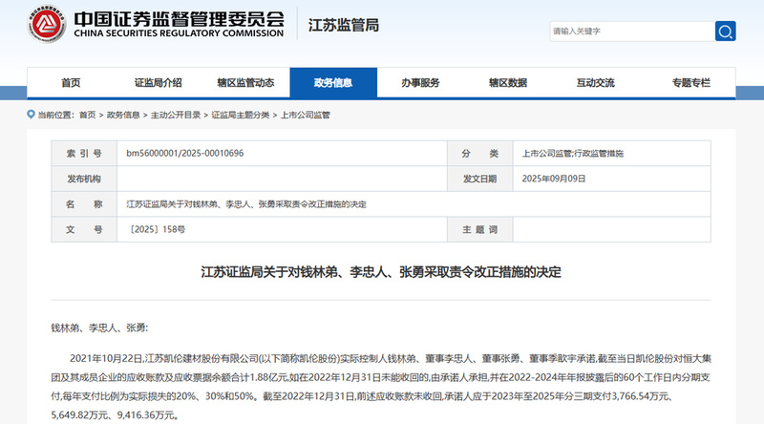Click the 名称 label cell
Viewport: 764px width, 424px height.
84,203
